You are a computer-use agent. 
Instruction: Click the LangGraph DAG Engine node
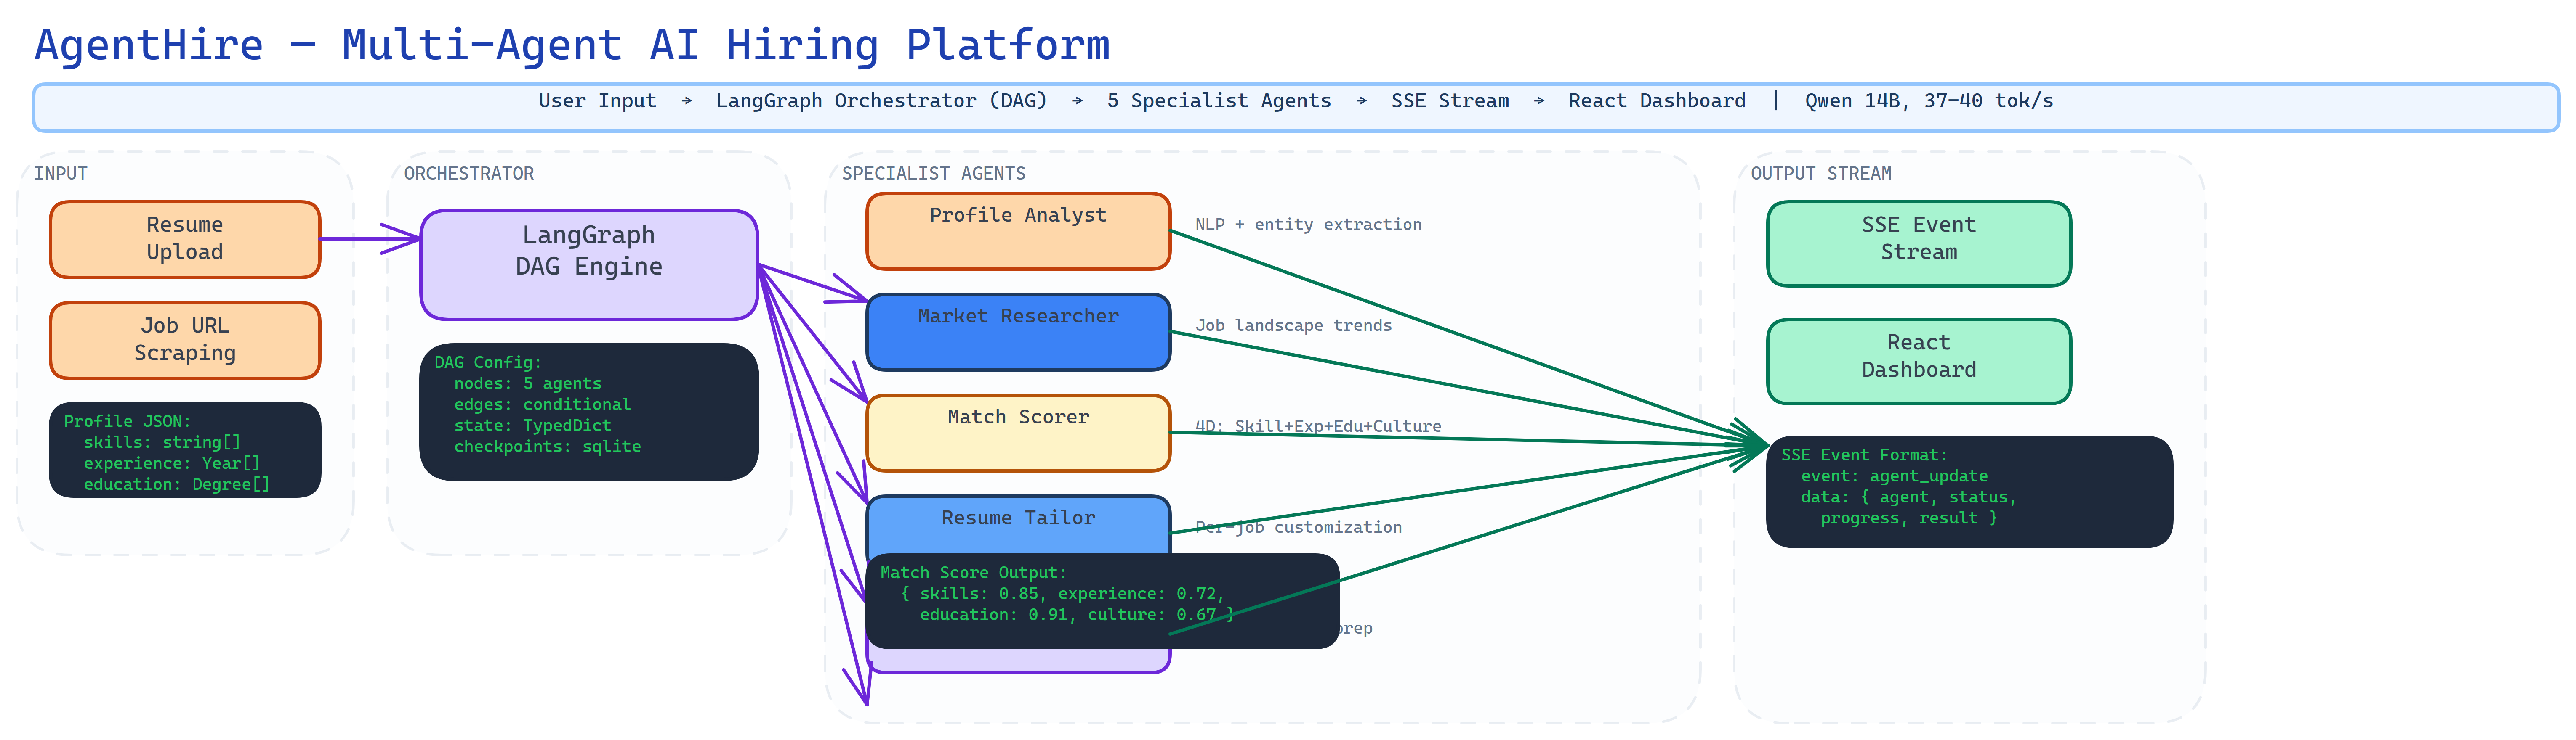589,264
